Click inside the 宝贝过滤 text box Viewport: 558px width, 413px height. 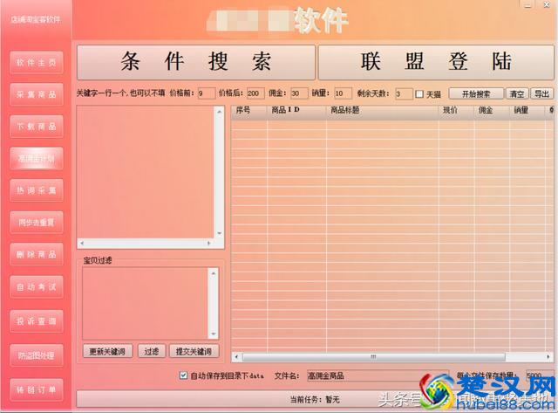click(x=146, y=303)
